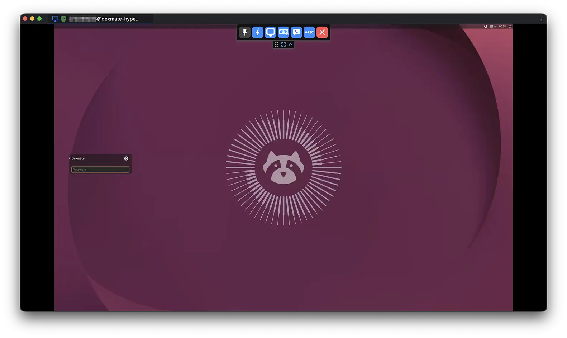Click the green fullscreen window button
Image resolution: width=567 pixels, height=338 pixels.
coord(39,19)
